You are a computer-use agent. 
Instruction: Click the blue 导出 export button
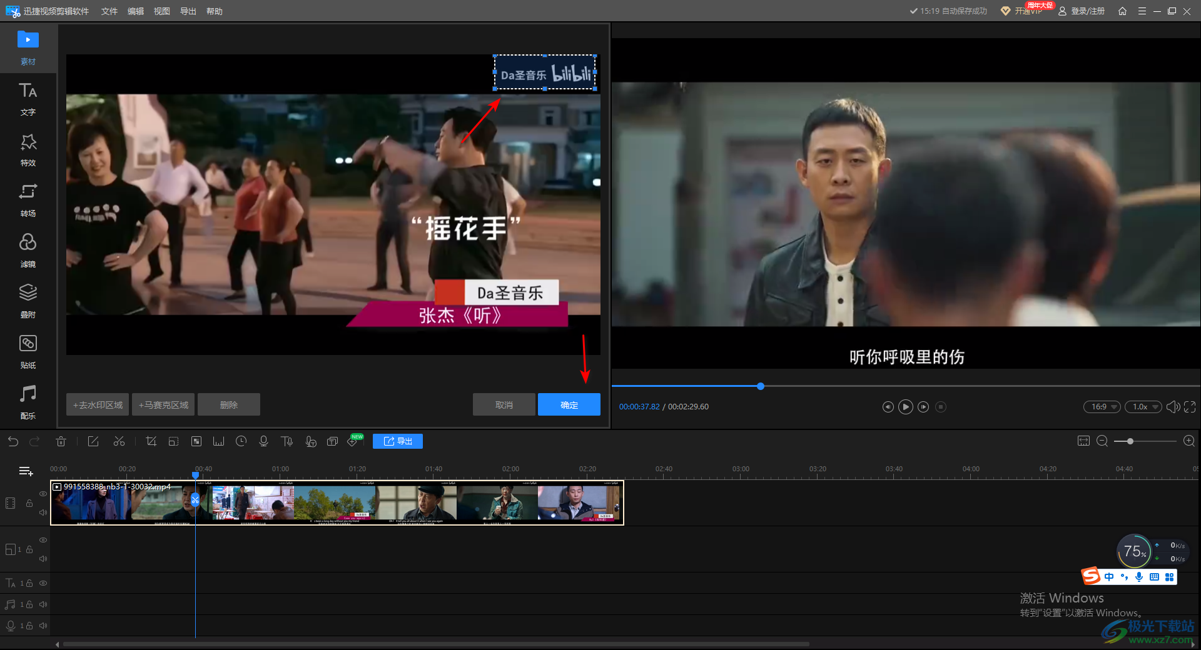(x=398, y=441)
